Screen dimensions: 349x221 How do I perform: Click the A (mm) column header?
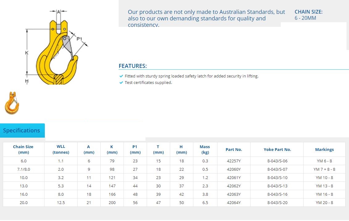point(89,149)
